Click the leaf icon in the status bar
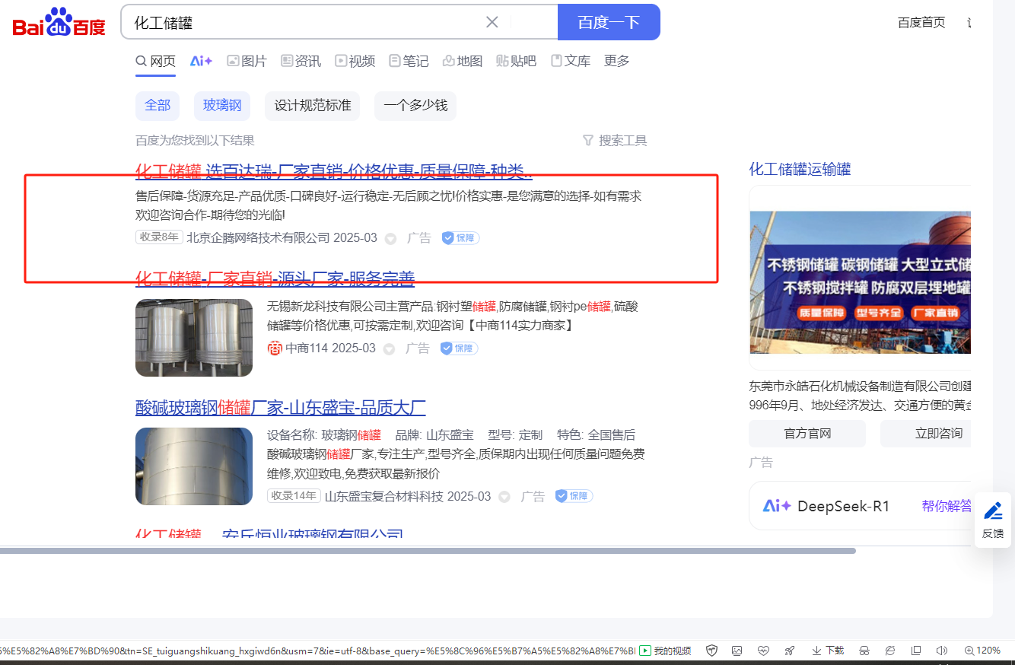 890,651
